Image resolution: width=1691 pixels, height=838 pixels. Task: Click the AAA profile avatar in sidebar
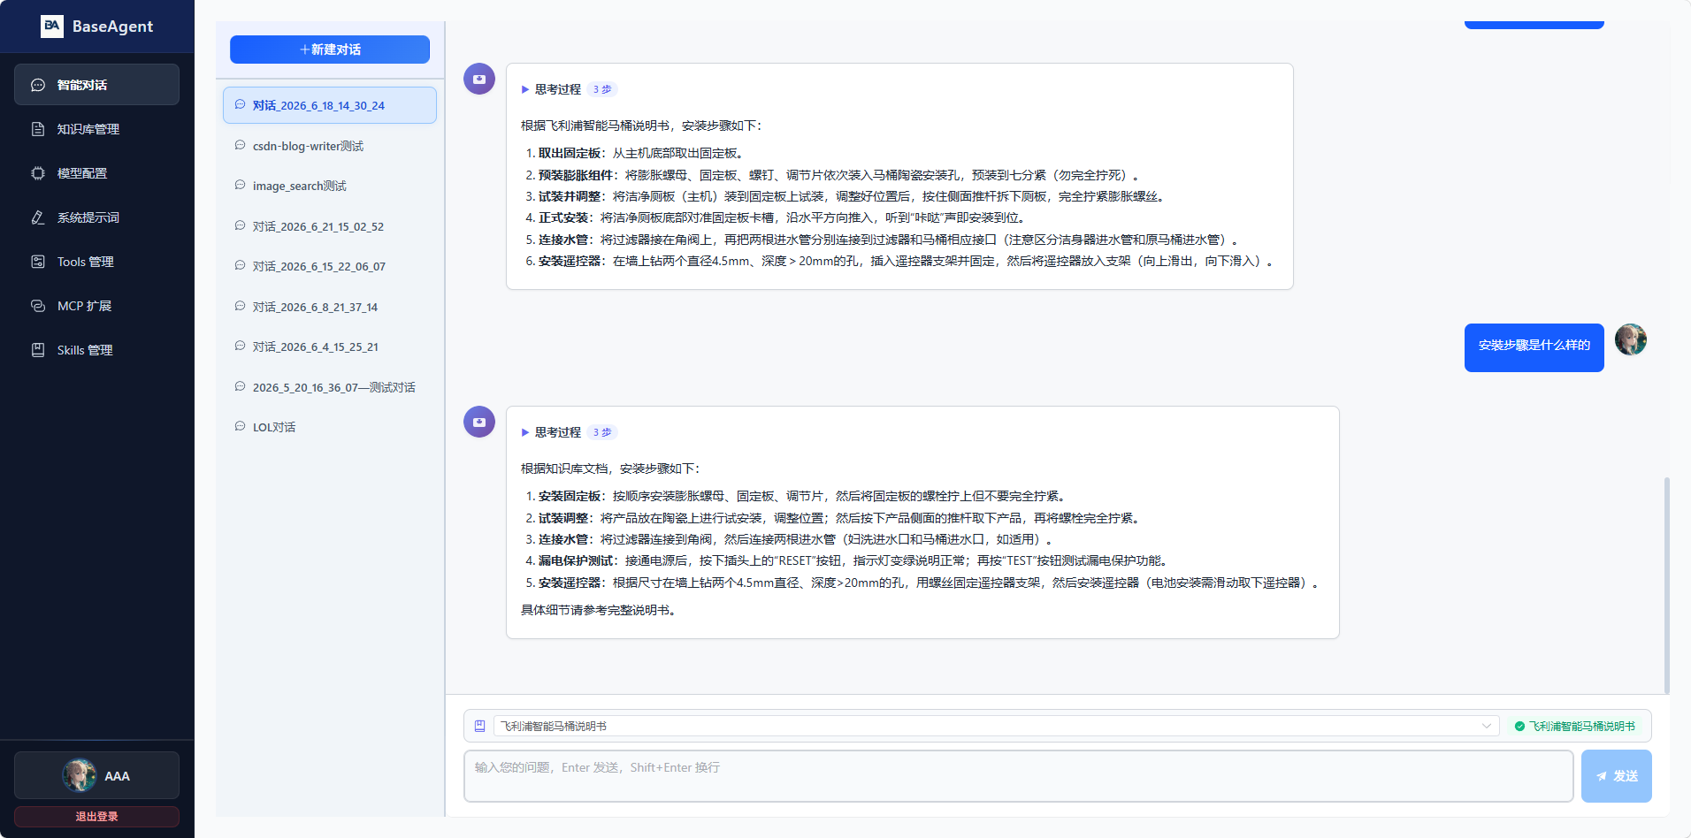[79, 775]
